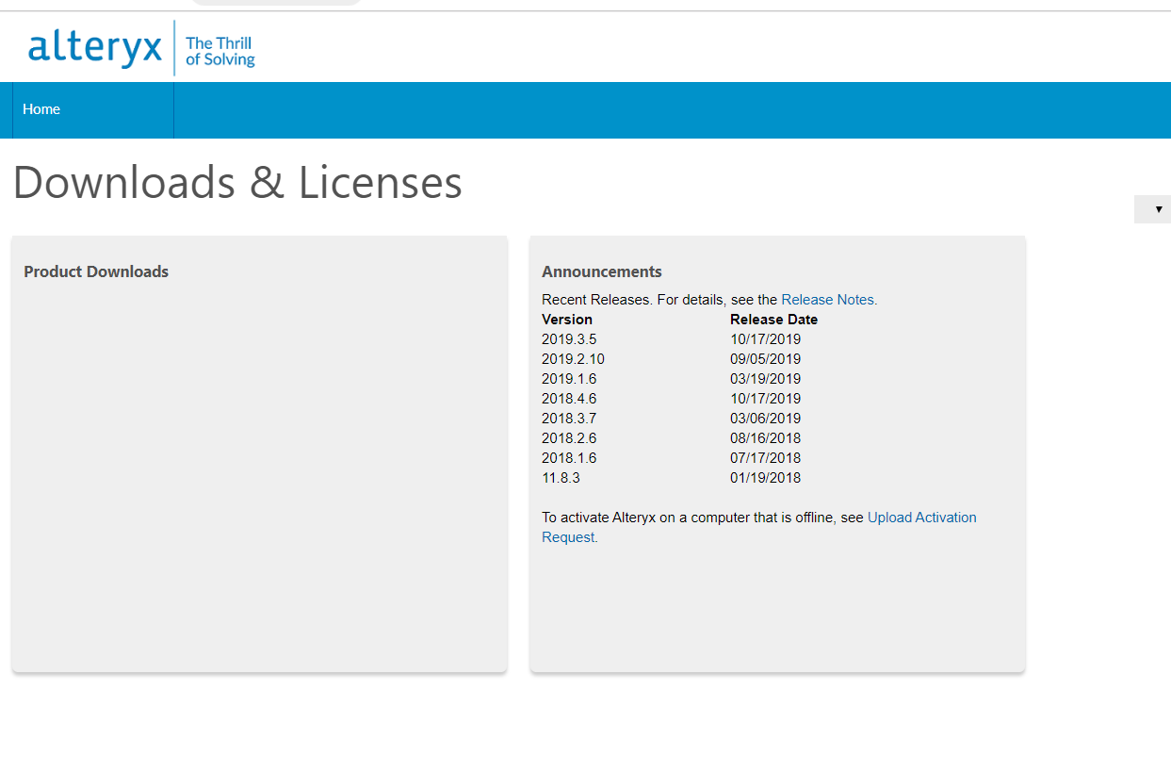Select version 2019.3.5 in Announcements
The height and width of the screenshot is (773, 1171).
569,338
